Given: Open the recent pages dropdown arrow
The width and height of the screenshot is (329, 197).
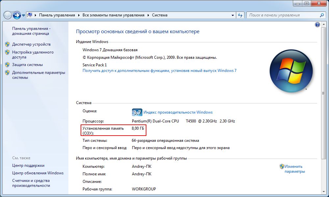Looking at the screenshot, I should tap(23, 15).
